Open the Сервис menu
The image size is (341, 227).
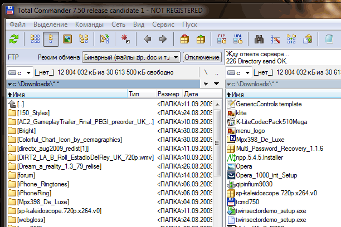click(x=163, y=24)
